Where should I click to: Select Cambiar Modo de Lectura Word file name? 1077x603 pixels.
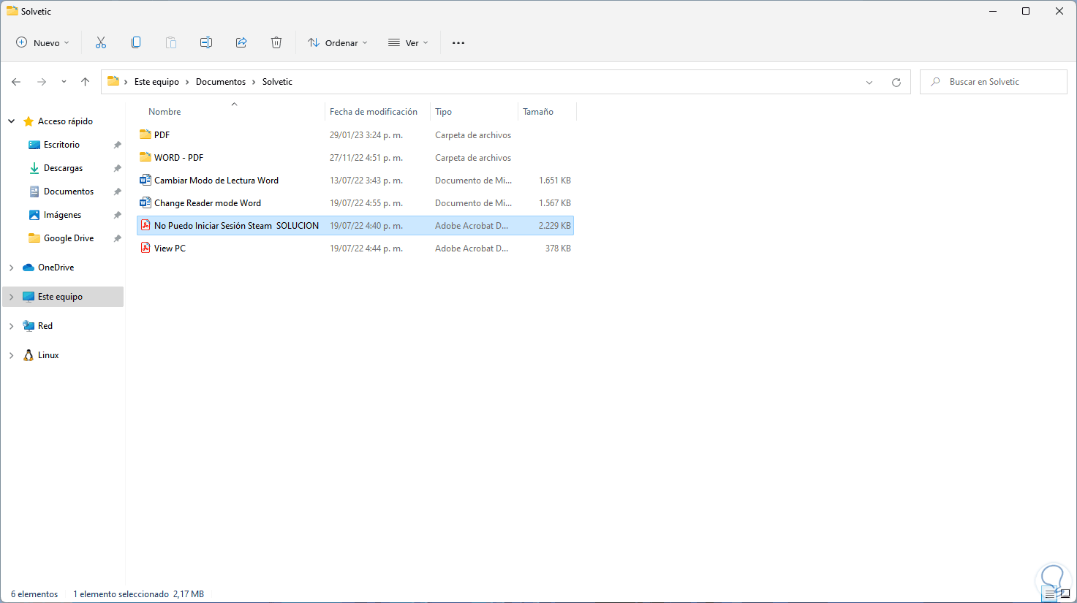click(x=216, y=181)
